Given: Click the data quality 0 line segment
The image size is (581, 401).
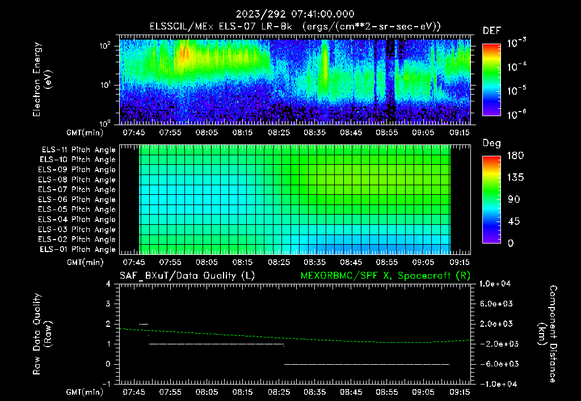Looking at the screenshot, I should click(x=367, y=364).
